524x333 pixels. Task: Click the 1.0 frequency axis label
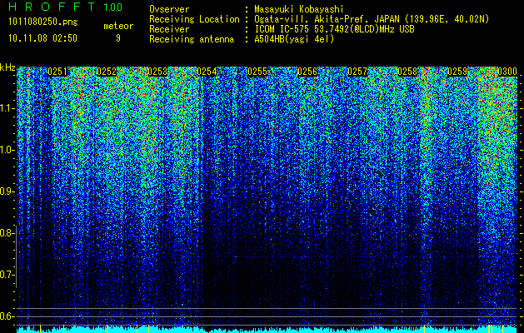click(7, 151)
